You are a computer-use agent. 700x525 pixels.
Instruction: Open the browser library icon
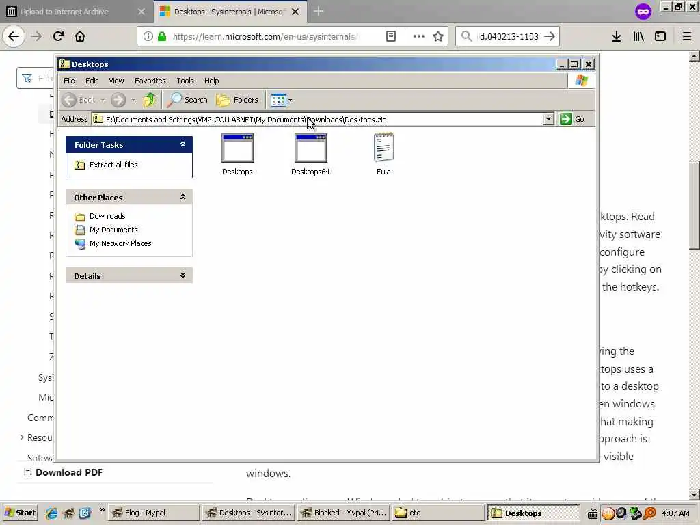tap(638, 37)
